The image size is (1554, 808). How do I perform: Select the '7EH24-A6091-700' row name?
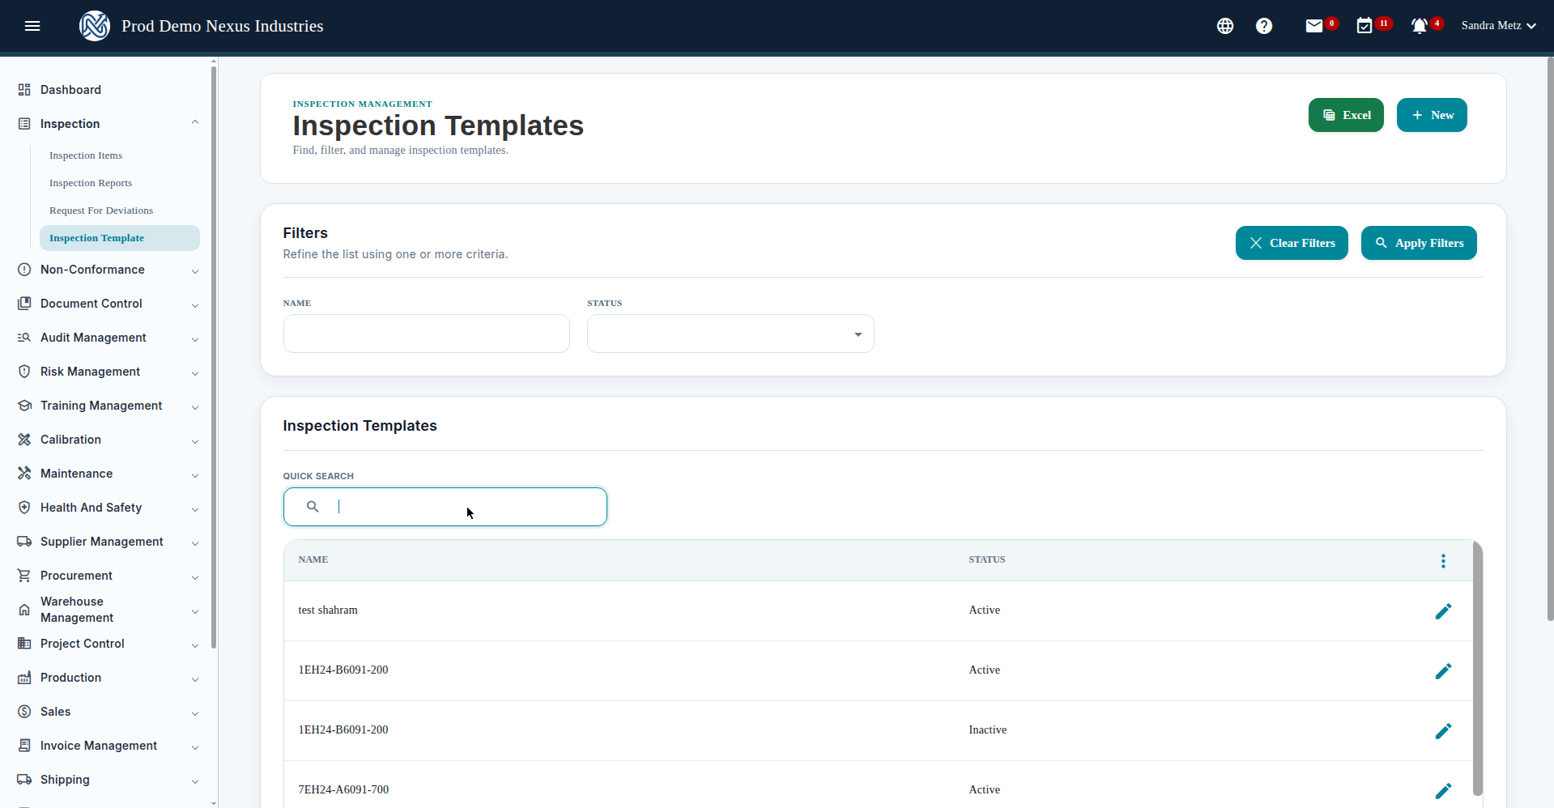[x=343, y=789]
